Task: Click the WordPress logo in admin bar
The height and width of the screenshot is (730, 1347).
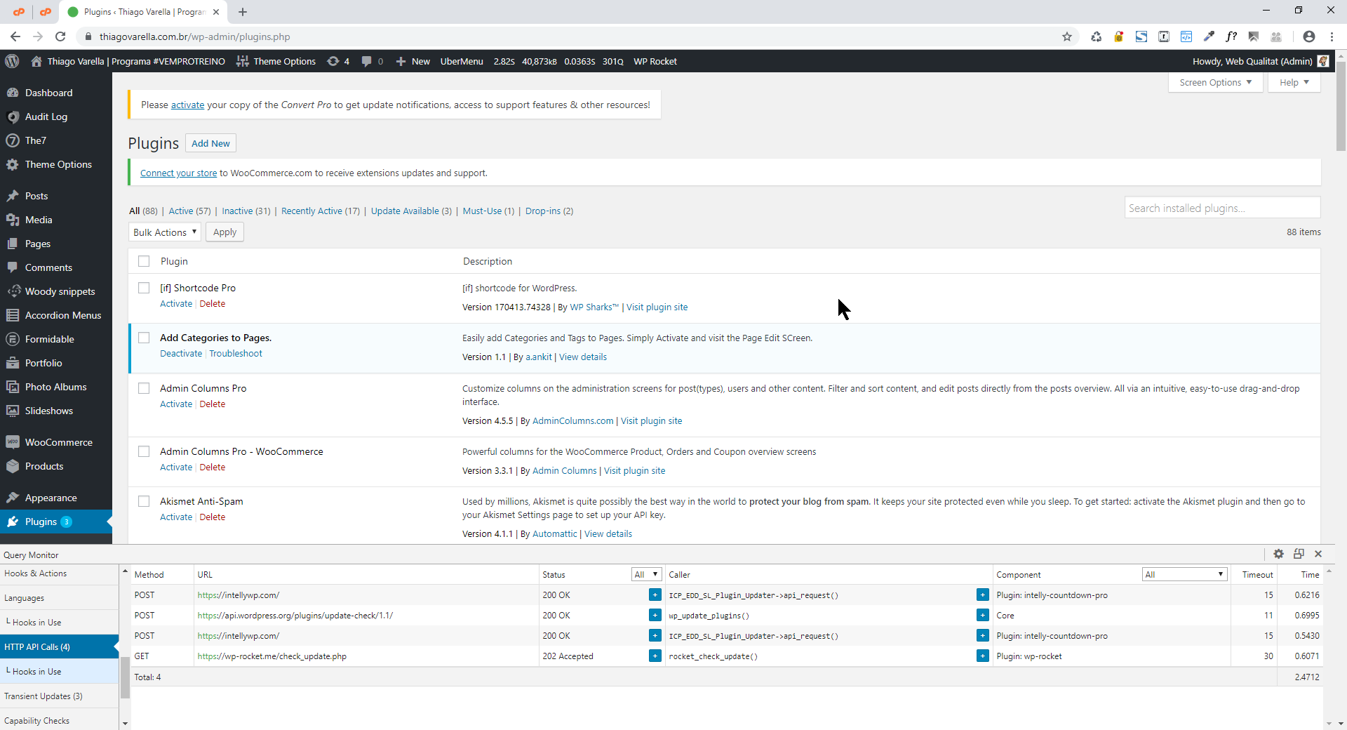Action: point(12,62)
